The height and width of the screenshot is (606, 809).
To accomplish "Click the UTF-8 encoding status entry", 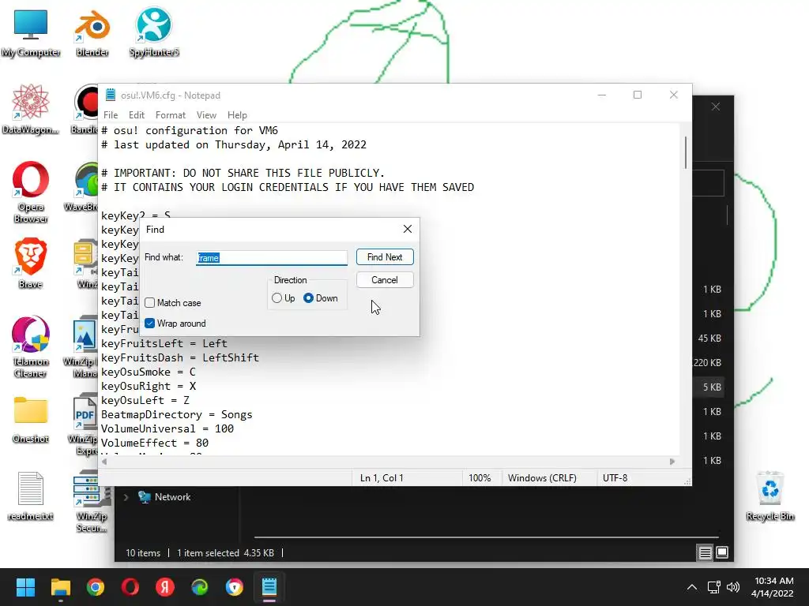I will click(x=615, y=478).
